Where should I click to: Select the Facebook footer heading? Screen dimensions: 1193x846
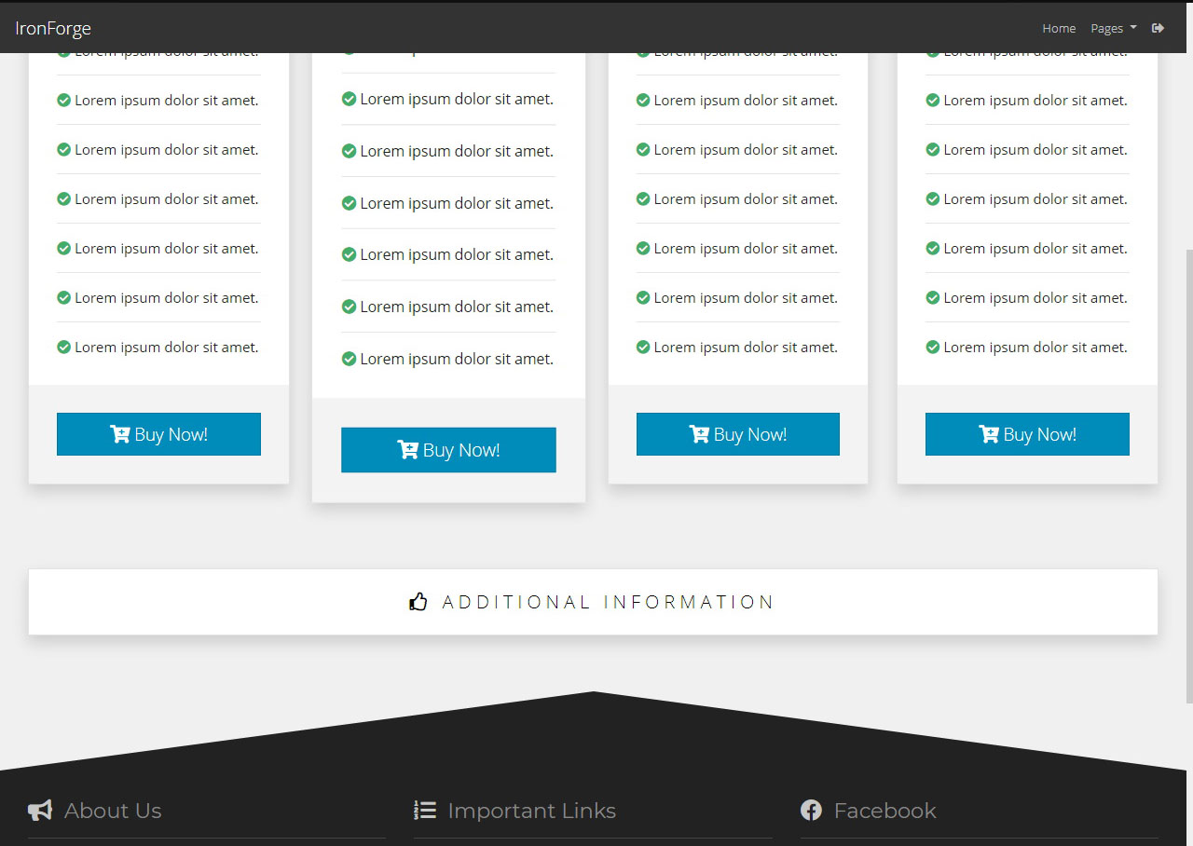click(x=884, y=811)
